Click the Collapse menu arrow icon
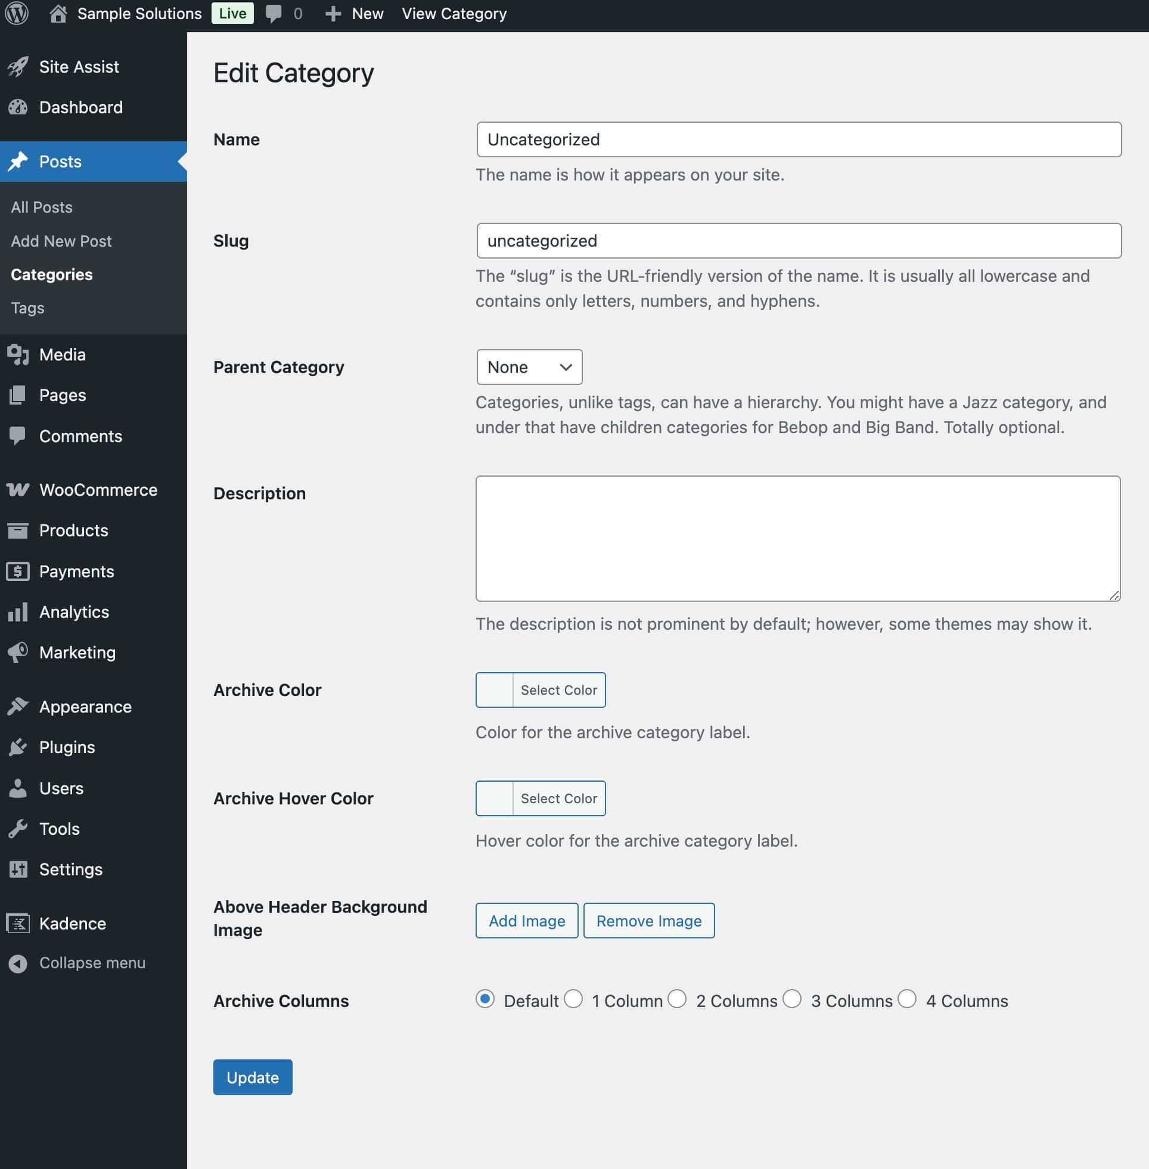 coord(18,963)
